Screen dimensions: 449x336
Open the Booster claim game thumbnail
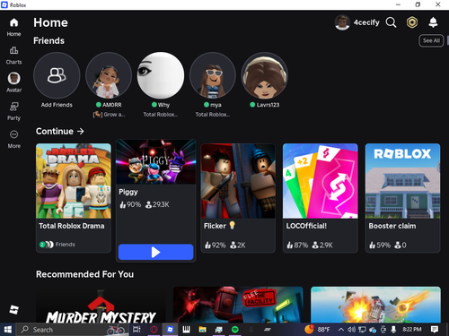[x=402, y=181]
